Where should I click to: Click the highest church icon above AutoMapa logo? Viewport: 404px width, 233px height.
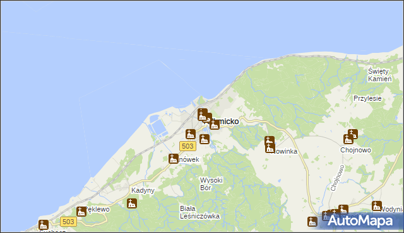pos(343,209)
